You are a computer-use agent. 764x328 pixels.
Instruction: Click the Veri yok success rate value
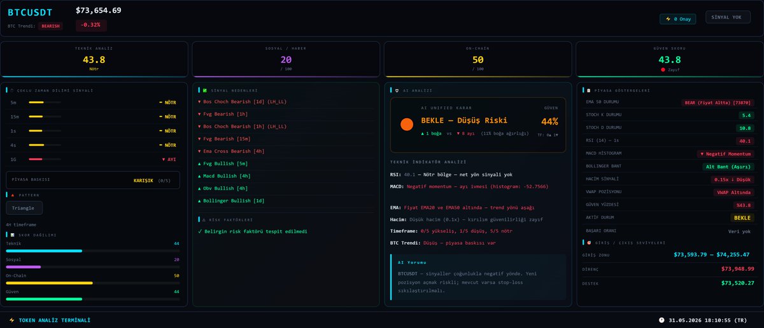pos(740,231)
